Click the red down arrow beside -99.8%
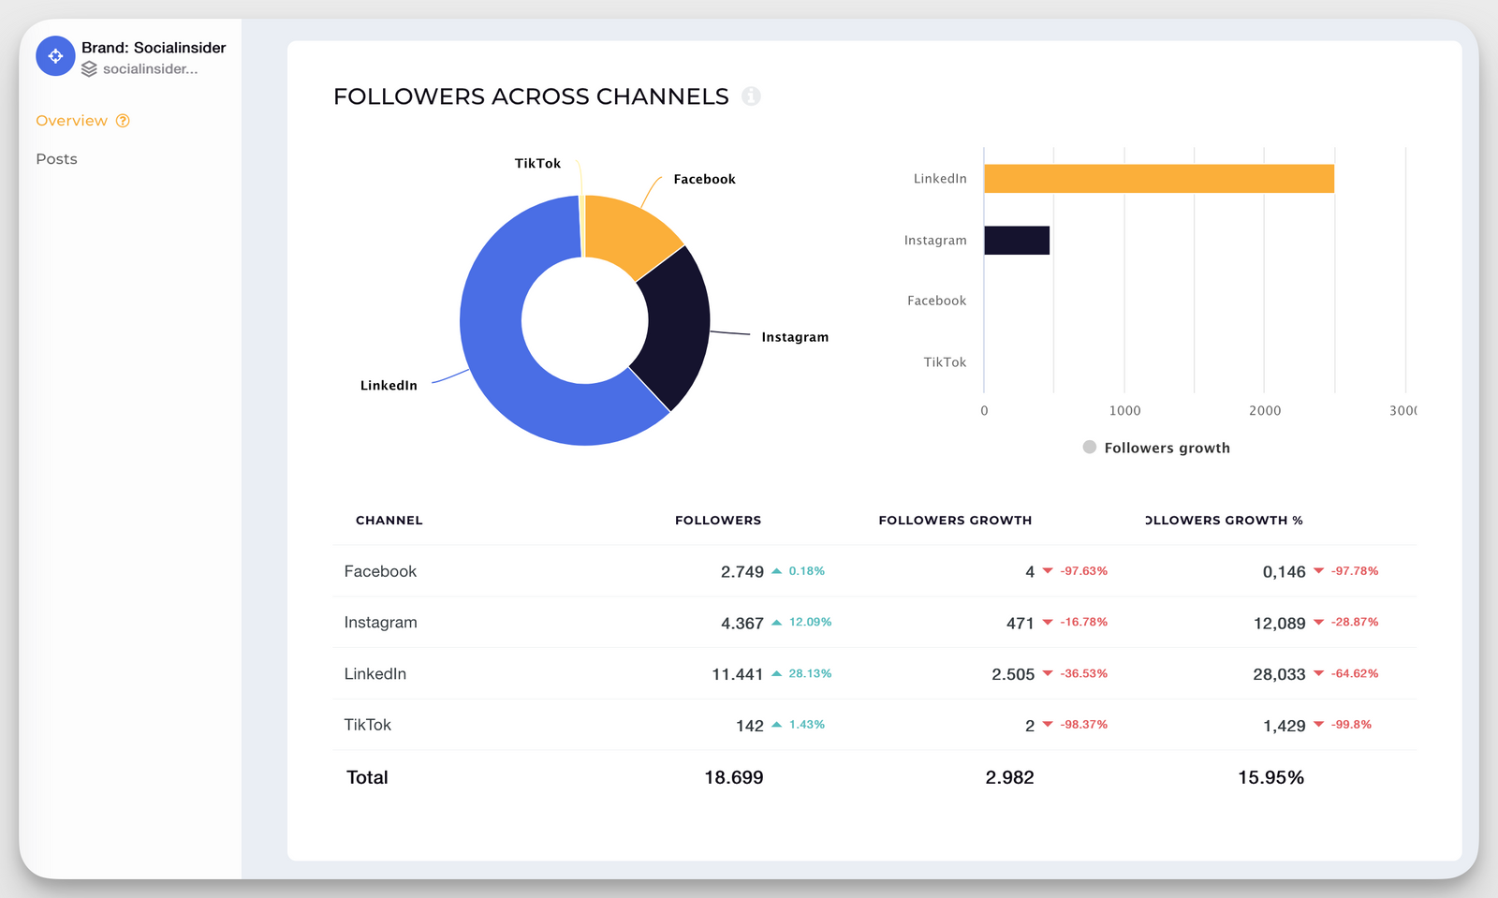The width and height of the screenshot is (1498, 898). pos(1318,724)
